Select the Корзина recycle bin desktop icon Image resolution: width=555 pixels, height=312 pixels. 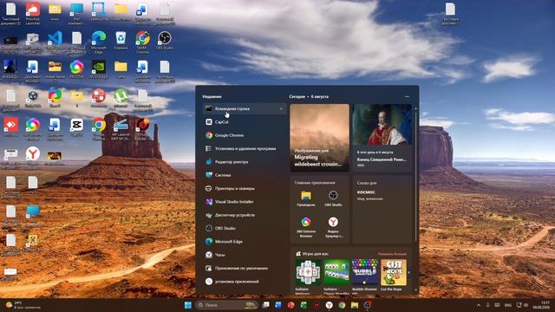[x=121, y=41]
